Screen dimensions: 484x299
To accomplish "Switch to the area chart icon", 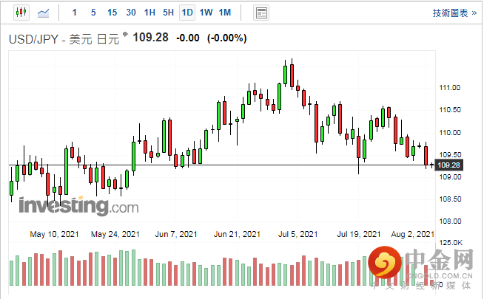I will [44, 13].
